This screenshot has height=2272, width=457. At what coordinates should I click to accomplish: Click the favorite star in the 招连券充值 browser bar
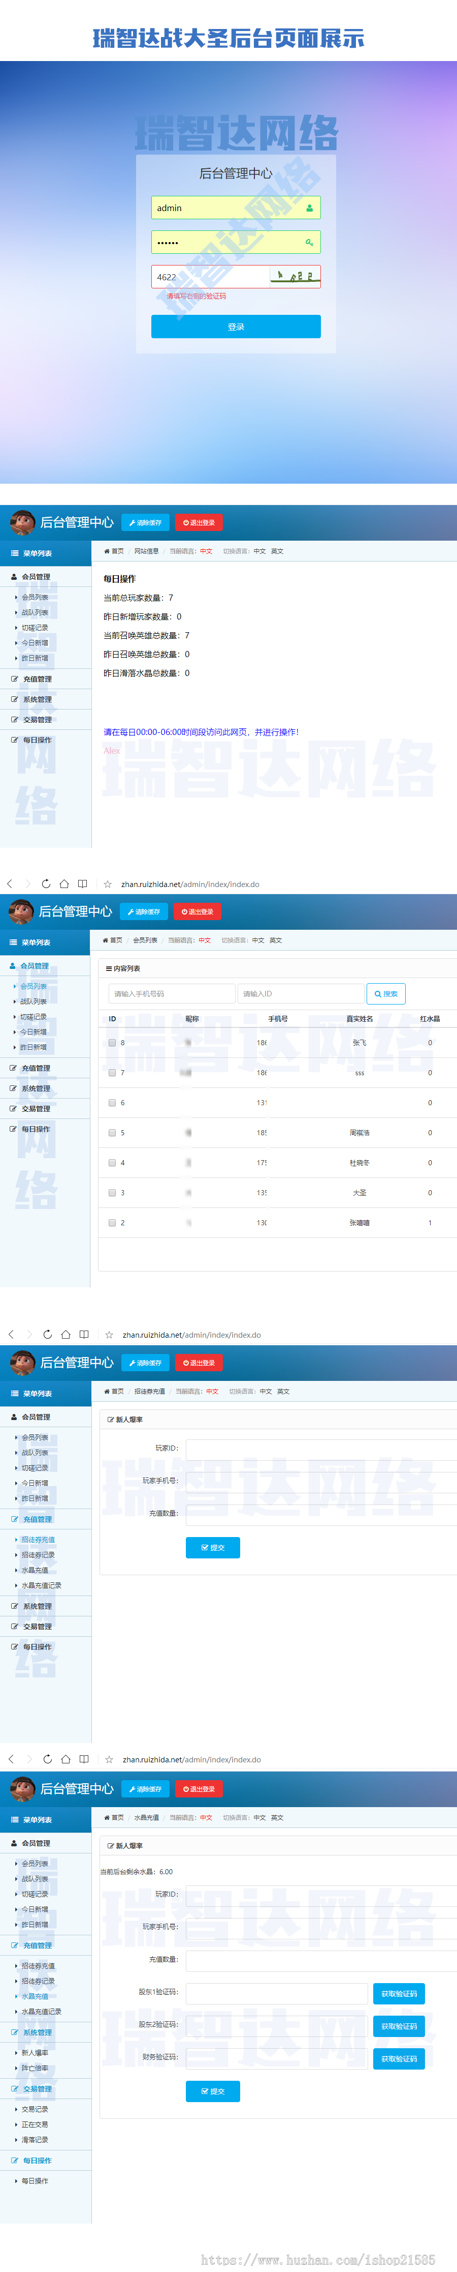click(x=109, y=1335)
